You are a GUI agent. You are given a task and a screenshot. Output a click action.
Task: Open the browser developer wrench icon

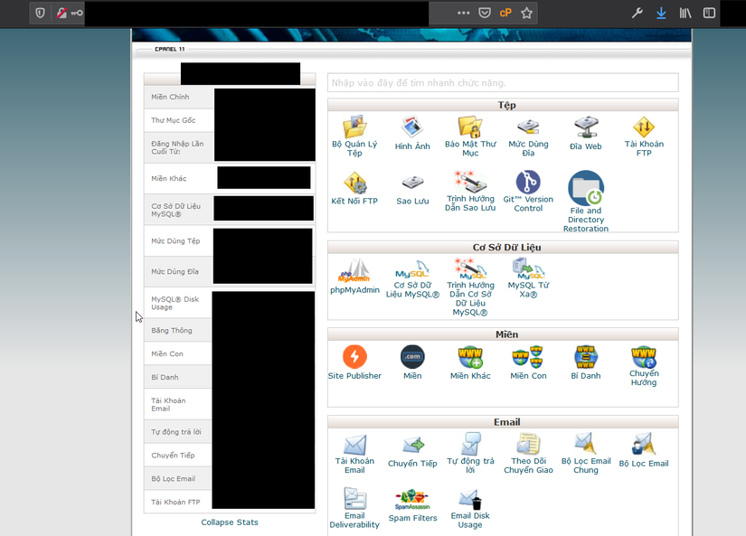637,13
